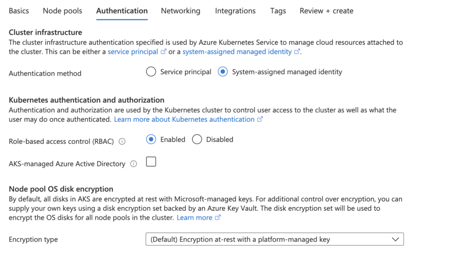Open Learn more about Kubernetes authentication

(184, 119)
